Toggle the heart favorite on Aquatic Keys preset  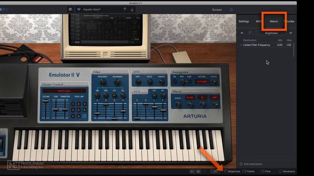(78, 10)
